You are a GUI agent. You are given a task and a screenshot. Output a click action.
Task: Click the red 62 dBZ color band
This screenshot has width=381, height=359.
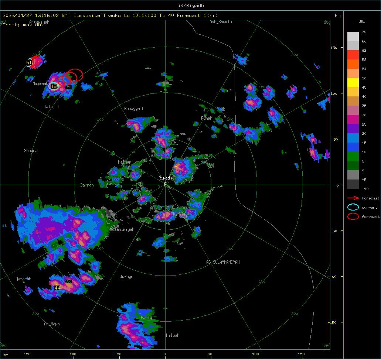point(353,55)
